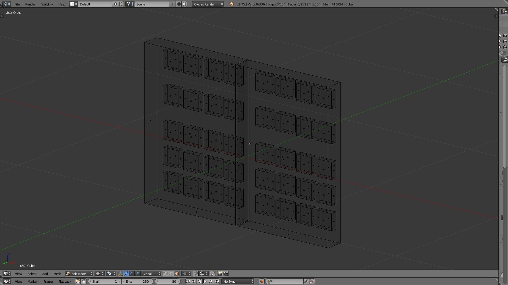The height and width of the screenshot is (285, 508).
Task: Open the Cycles Render engine dropdown
Action: coord(208,4)
